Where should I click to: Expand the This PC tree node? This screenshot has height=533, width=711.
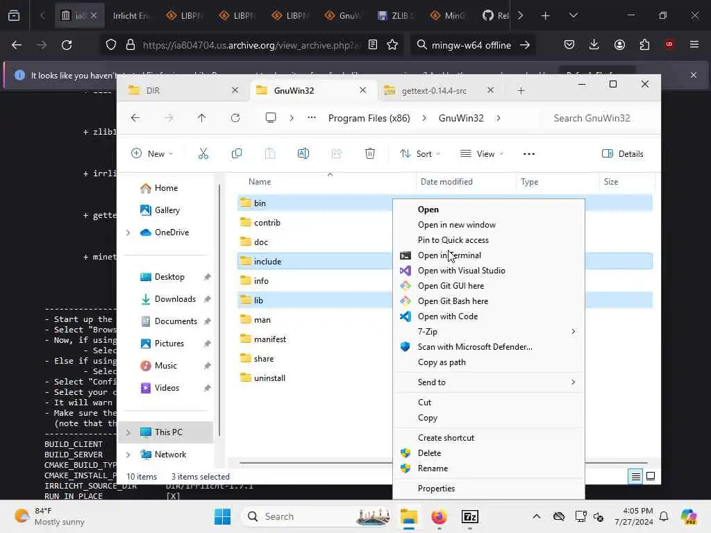click(x=128, y=432)
